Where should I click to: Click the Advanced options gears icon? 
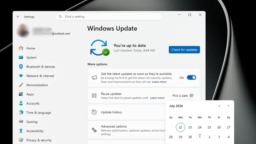(94, 130)
